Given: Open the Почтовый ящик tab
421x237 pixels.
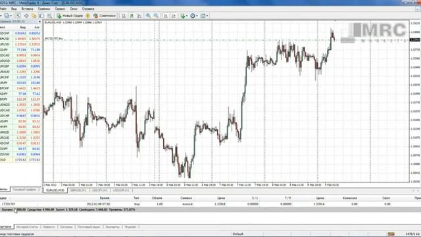Looking at the screenshot, I should 89,226.
